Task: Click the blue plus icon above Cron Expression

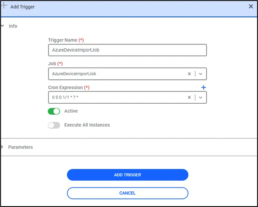Action: click(x=204, y=88)
